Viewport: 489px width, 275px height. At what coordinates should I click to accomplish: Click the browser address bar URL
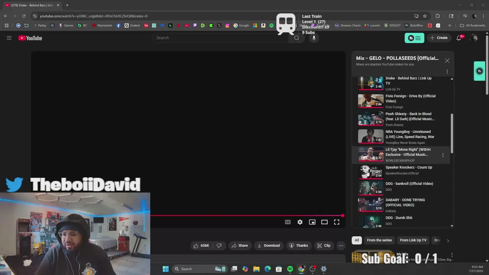(x=94, y=16)
